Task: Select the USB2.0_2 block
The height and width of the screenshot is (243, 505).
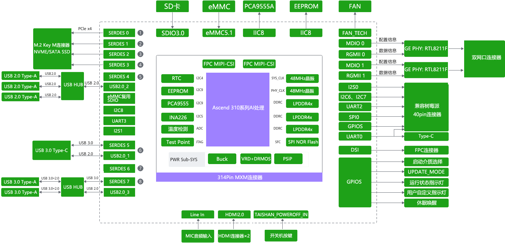Action: click(x=119, y=87)
